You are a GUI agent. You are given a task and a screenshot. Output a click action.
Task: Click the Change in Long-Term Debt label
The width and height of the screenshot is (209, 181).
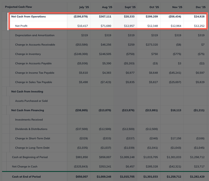click(32, 148)
